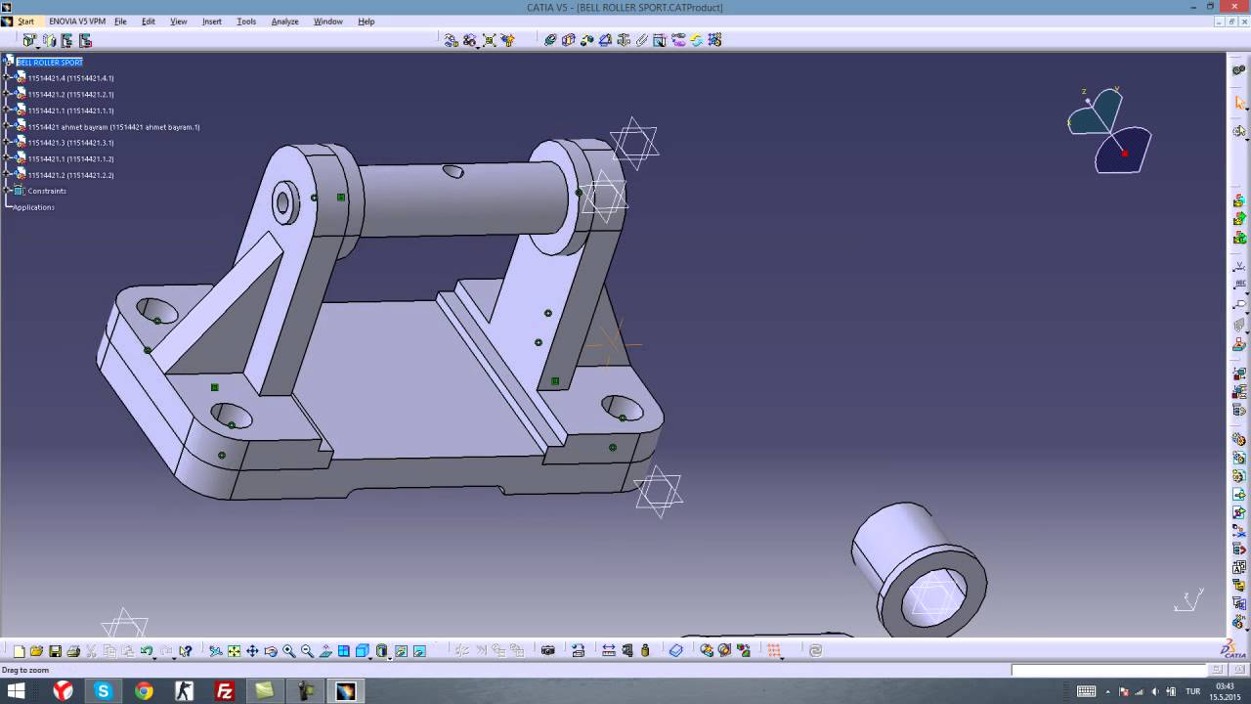The width and height of the screenshot is (1251, 704).
Task: Click the Measure Between icon
Action: coord(609,650)
